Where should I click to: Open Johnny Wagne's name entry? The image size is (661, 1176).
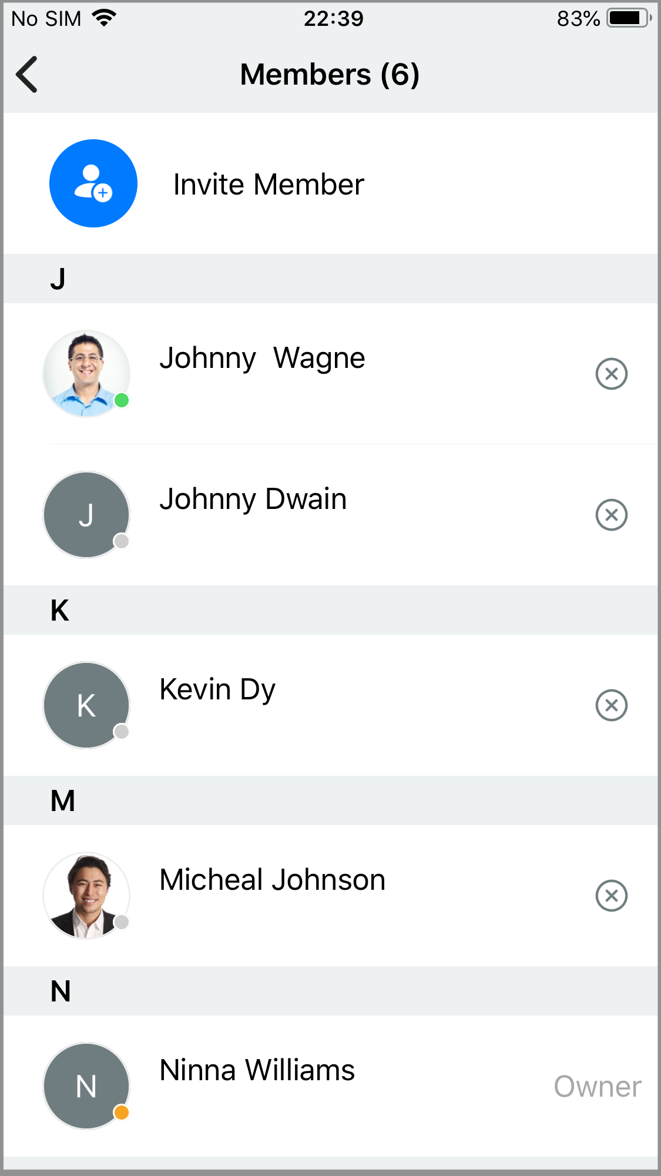pyautogui.click(x=262, y=358)
